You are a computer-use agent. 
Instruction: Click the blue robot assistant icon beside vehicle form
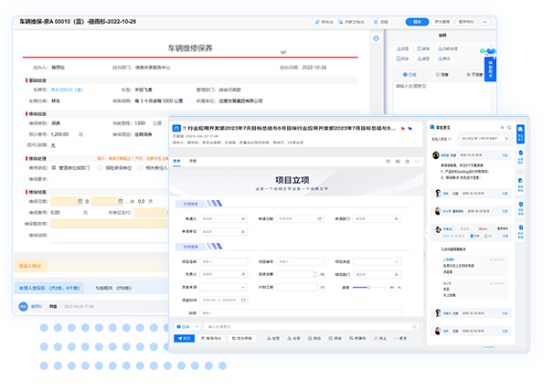click(377, 38)
